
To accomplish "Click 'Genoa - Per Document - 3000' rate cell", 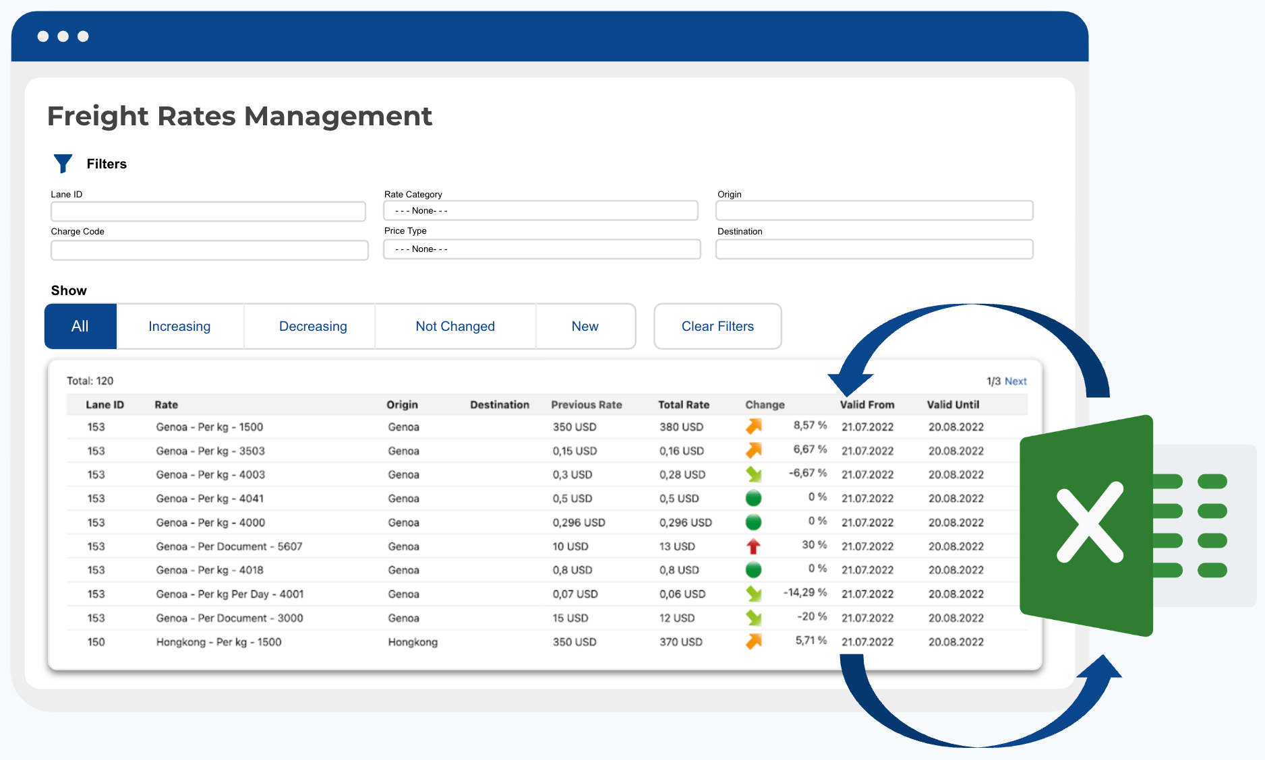I will pos(229,619).
